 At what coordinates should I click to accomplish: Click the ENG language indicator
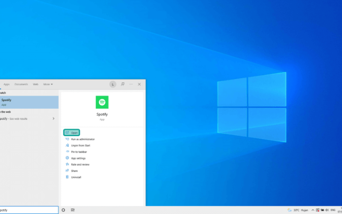point(333,210)
